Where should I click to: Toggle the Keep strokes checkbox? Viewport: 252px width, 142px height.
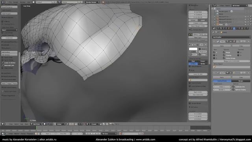(x=2, y=68)
